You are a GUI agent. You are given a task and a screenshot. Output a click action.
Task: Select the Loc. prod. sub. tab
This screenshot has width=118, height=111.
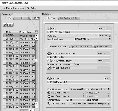point(81,47)
